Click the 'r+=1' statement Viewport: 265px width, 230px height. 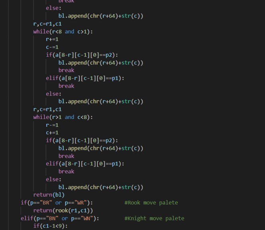pyautogui.click(x=52, y=39)
